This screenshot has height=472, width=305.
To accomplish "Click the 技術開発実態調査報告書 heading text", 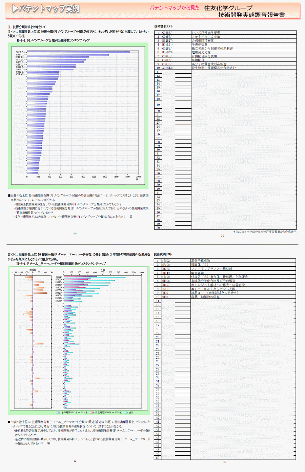I will [x=251, y=15].
